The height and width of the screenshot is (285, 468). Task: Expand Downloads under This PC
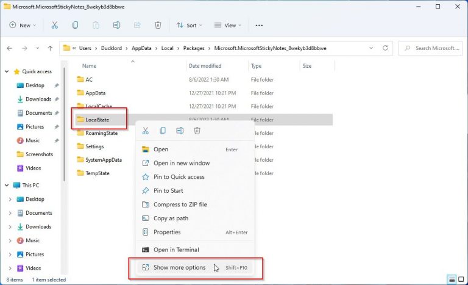coord(10,226)
